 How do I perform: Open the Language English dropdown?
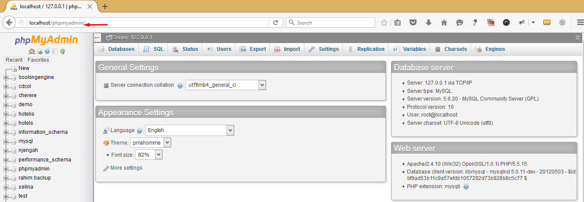click(x=189, y=130)
